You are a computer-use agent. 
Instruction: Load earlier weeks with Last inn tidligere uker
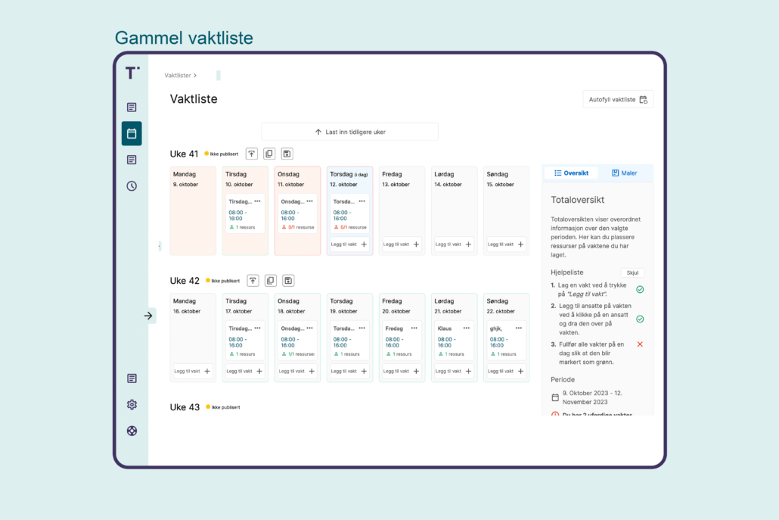[x=349, y=132]
